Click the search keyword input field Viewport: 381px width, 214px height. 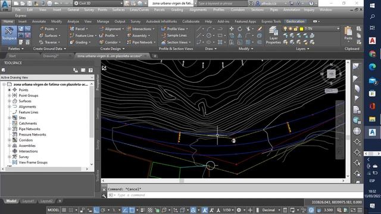(222, 4)
